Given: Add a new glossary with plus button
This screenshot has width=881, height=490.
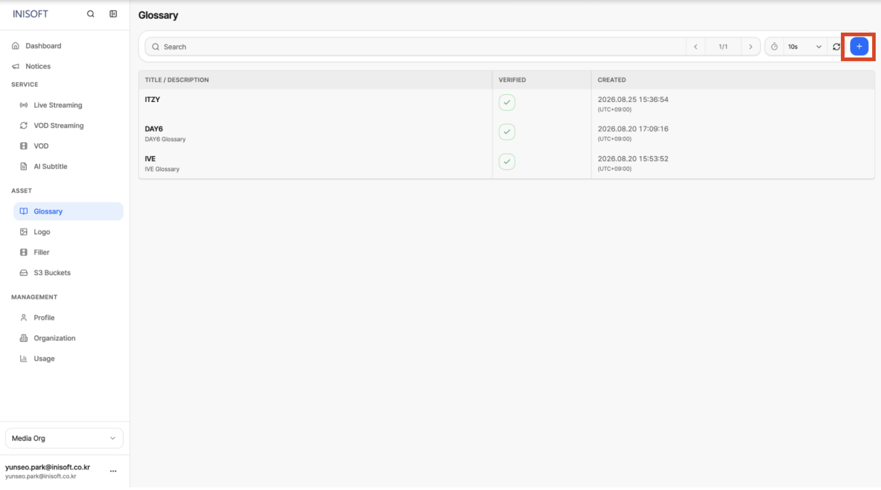Looking at the screenshot, I should click(859, 47).
